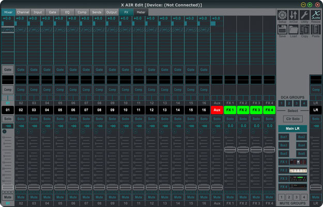Open FX 1 effect thumbnail

[298, 162]
